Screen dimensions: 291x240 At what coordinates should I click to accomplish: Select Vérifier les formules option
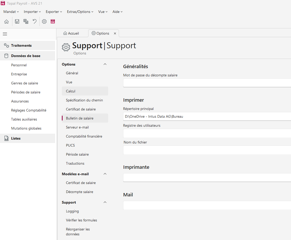[x=81, y=220]
